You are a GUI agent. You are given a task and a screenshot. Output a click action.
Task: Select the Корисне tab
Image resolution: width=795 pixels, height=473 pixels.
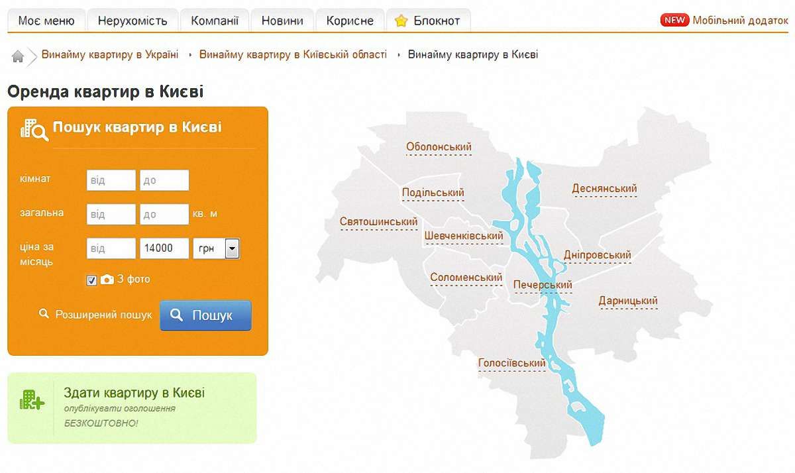(x=350, y=21)
